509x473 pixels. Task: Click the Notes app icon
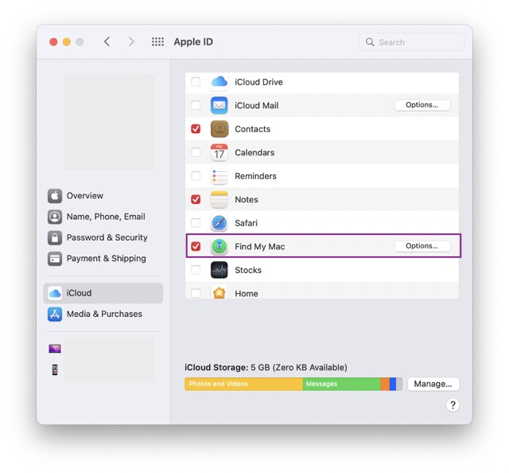pyautogui.click(x=220, y=199)
